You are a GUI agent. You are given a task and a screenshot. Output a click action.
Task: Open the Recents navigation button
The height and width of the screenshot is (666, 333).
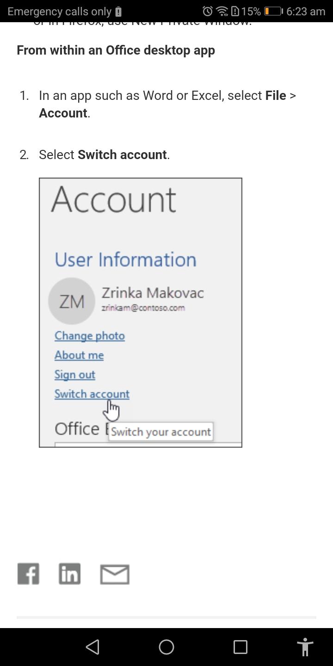coord(240,647)
